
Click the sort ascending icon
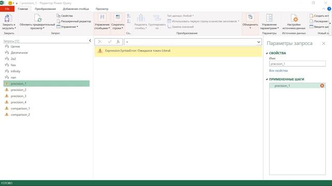click(129, 16)
